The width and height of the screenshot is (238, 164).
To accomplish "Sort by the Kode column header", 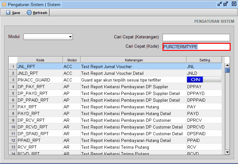I will 40,60.
